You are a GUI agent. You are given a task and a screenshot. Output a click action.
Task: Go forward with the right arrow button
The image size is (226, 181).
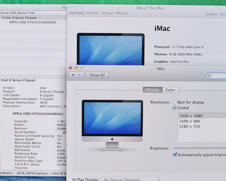click(x=80, y=75)
